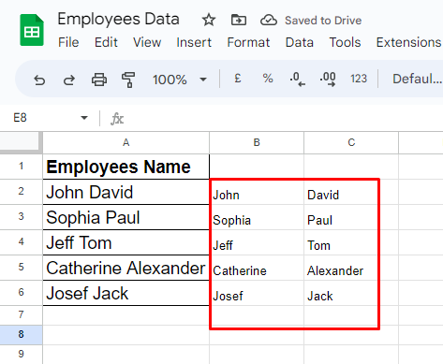
Task: Select row 7 header
Action: point(21,315)
